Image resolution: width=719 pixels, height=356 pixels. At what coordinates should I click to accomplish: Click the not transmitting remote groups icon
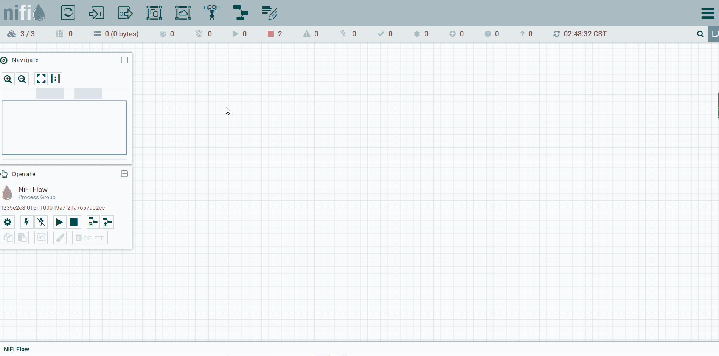[x=199, y=34]
